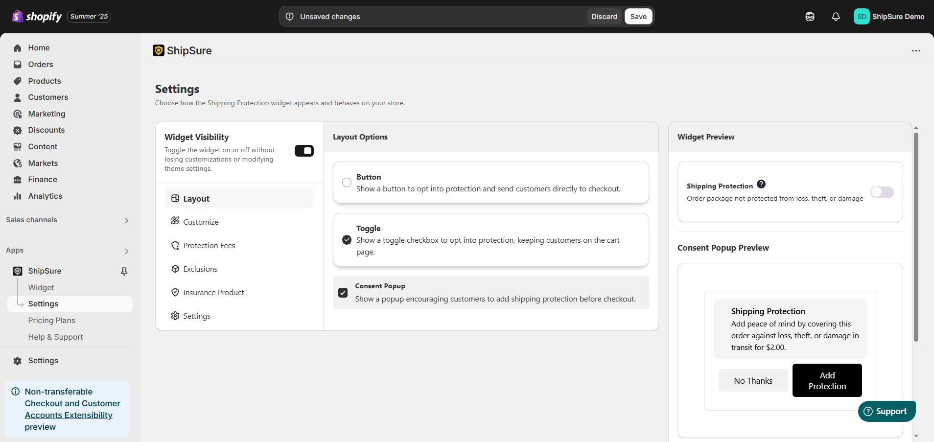
Task: Discard the unsaved changes
Action: (604, 17)
